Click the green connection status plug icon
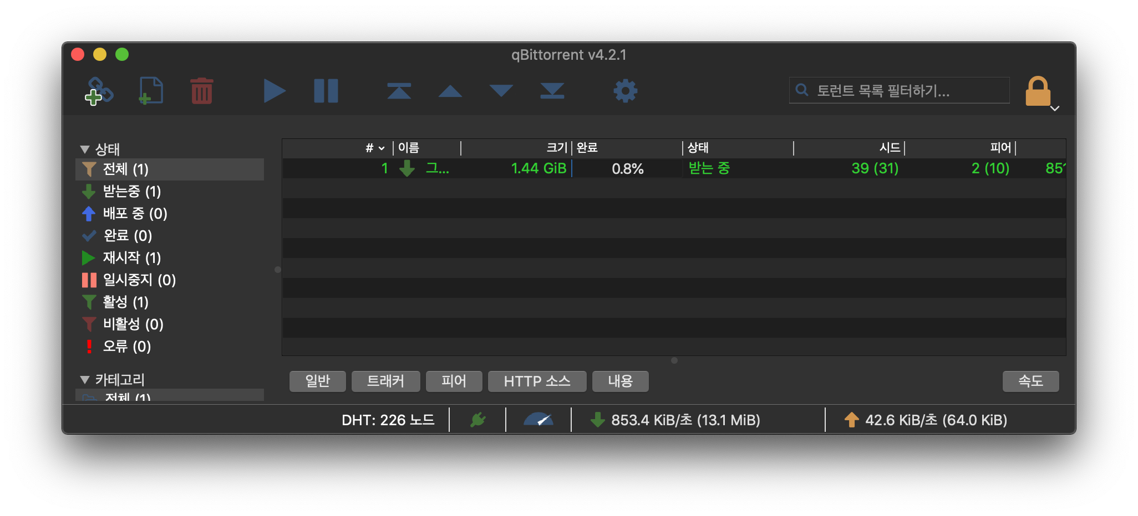The image size is (1138, 516). (477, 420)
